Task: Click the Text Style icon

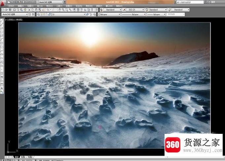Action: point(101,10)
